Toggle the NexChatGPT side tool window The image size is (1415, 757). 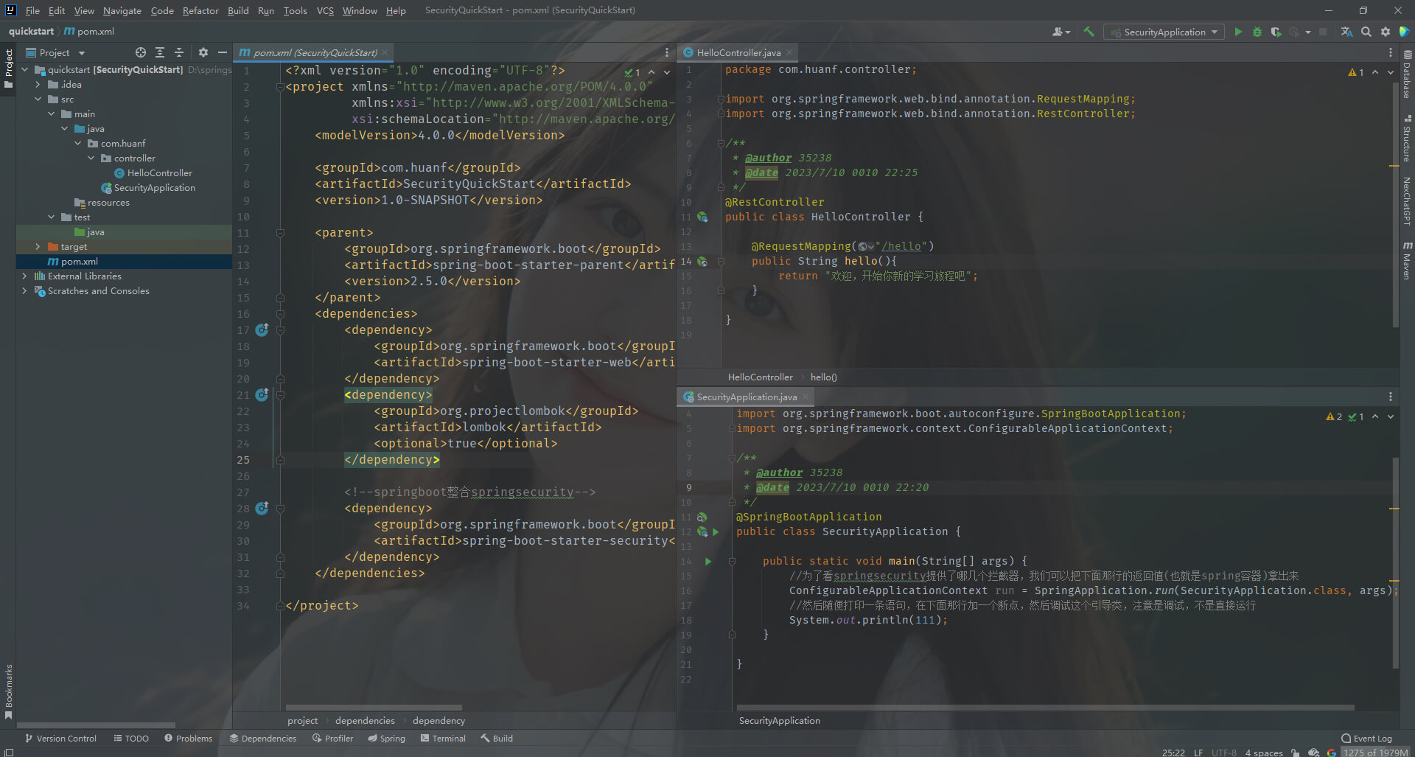[1408, 200]
